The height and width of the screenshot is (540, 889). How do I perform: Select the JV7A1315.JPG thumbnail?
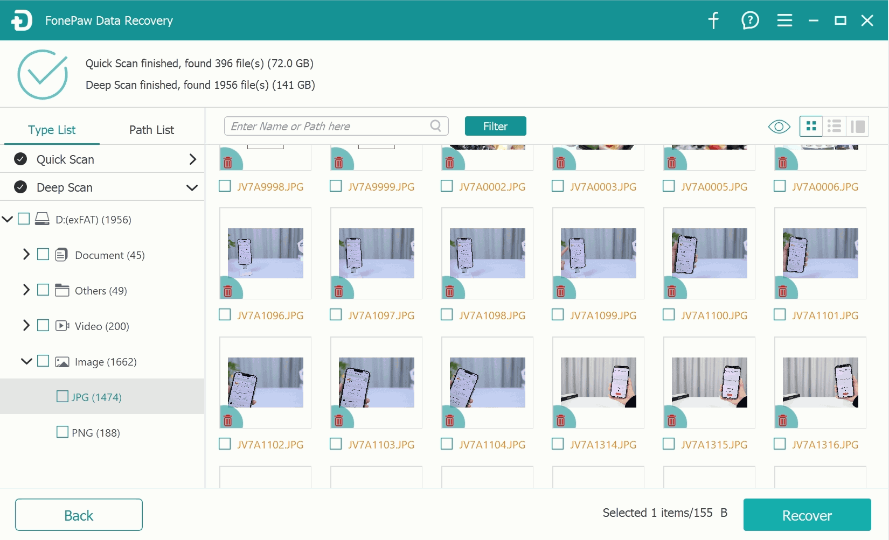pyautogui.click(x=709, y=383)
